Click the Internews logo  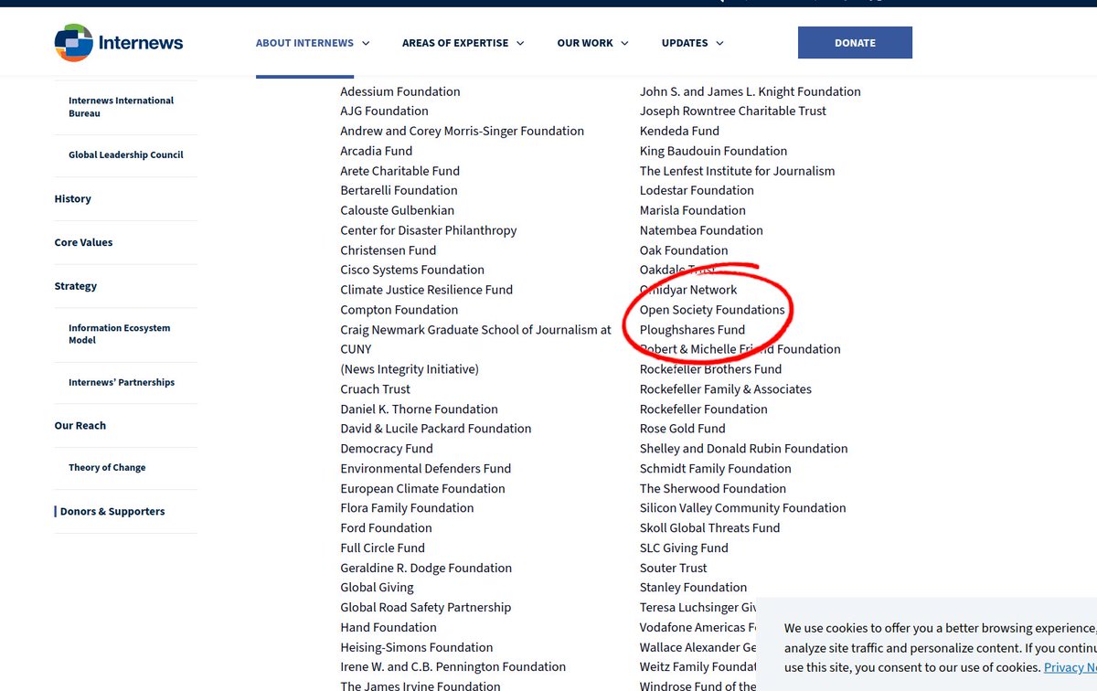pyautogui.click(x=119, y=43)
